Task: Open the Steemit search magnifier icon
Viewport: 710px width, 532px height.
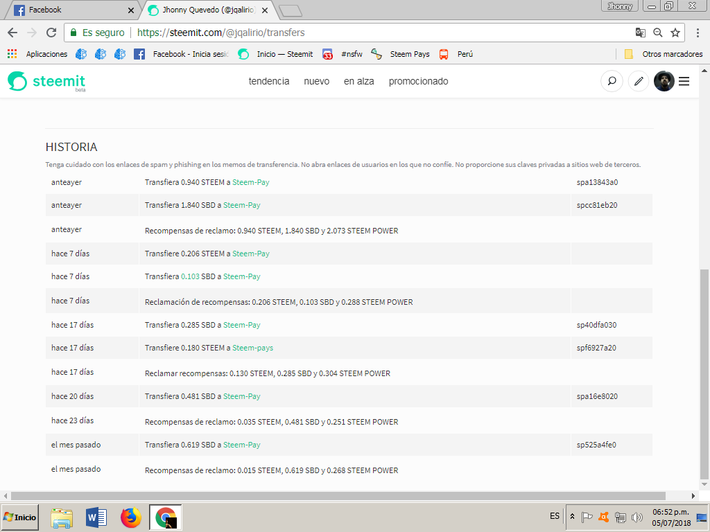Action: 612,82
